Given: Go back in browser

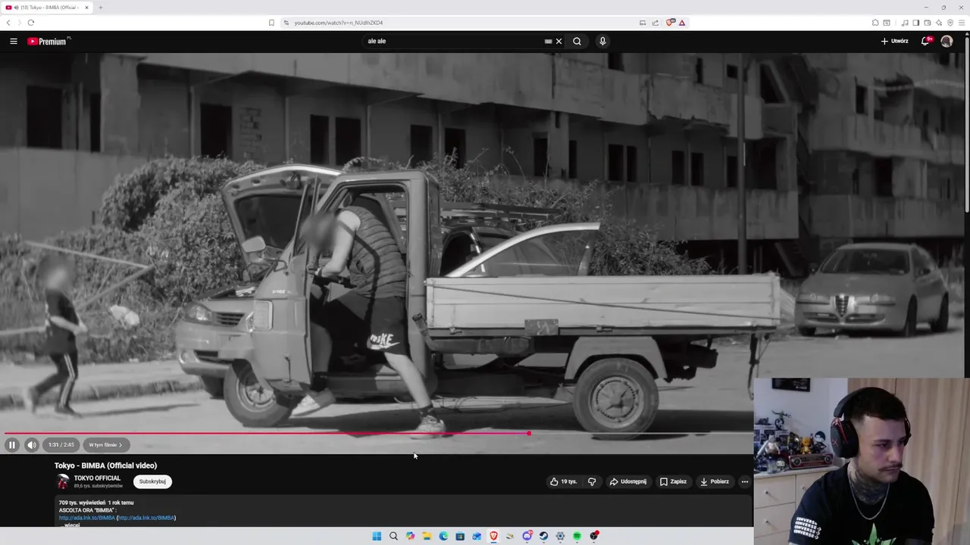Looking at the screenshot, I should [8, 23].
